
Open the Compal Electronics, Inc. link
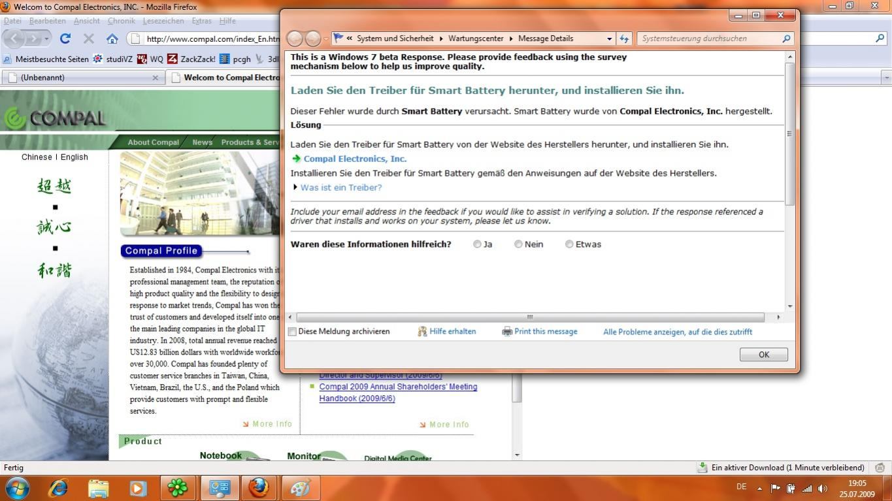(355, 159)
